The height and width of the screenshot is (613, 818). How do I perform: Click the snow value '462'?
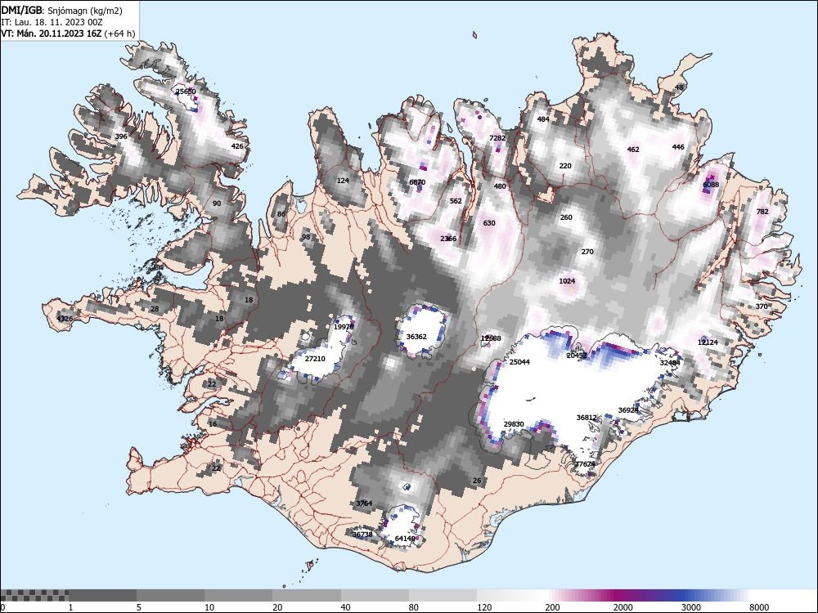pos(633,150)
